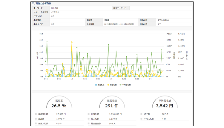
Task: Click the square bullet beside 総落札額 stat
Action: pyautogui.click(x=88, y=114)
